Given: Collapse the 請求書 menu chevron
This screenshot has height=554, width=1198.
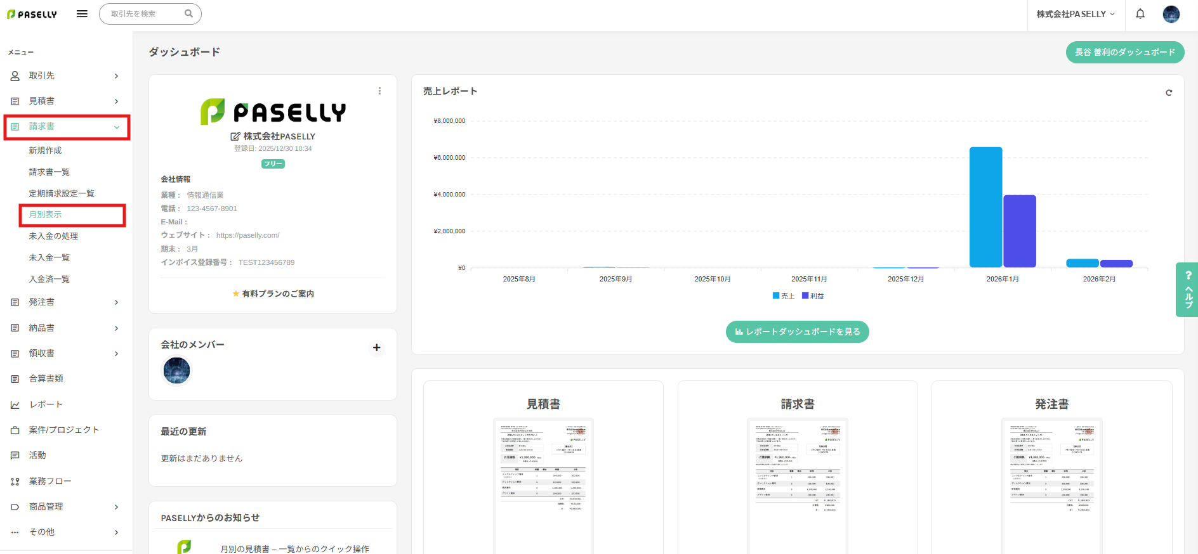Looking at the screenshot, I should (117, 127).
